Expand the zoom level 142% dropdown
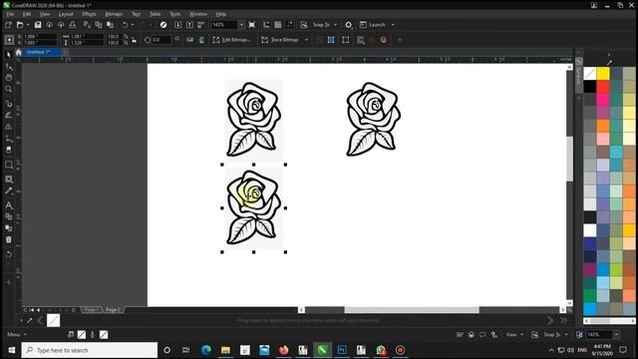Image resolution: width=638 pixels, height=359 pixels. pos(241,25)
